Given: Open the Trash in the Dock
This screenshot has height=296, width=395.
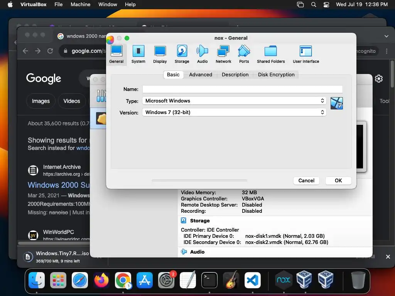Looking at the screenshot, I should coord(358,280).
